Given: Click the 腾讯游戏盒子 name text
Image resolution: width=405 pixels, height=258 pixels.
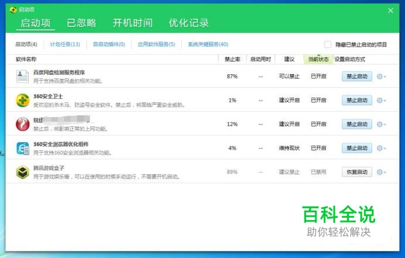Looking at the screenshot, I should click(49, 168).
